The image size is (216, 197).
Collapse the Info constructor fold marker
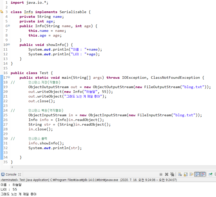[x=8, y=26]
